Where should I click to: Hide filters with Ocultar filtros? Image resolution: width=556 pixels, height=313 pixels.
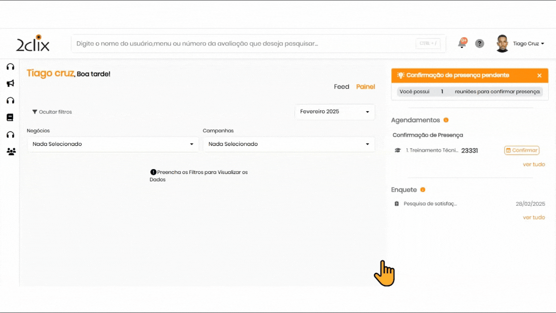(x=52, y=112)
